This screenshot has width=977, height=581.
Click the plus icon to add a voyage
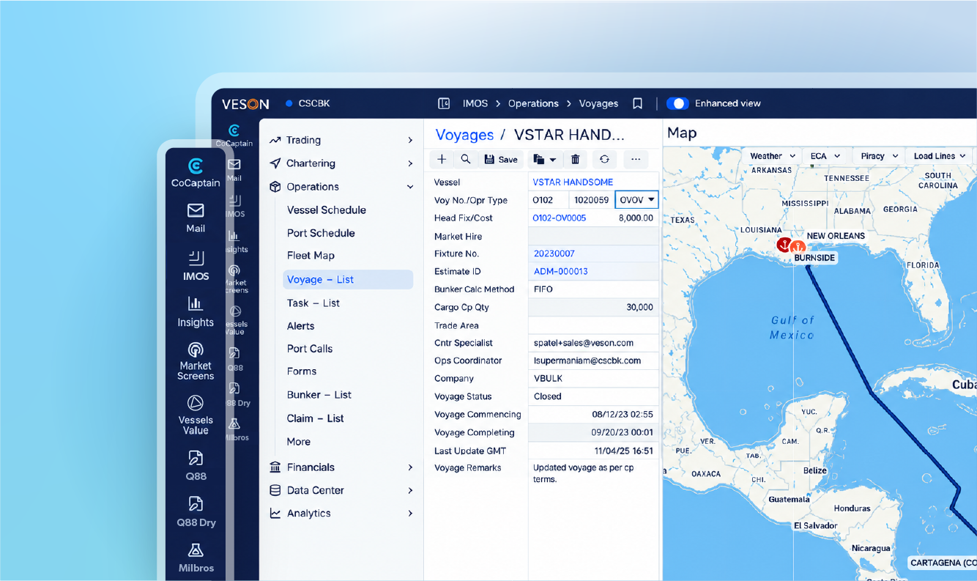pos(442,159)
